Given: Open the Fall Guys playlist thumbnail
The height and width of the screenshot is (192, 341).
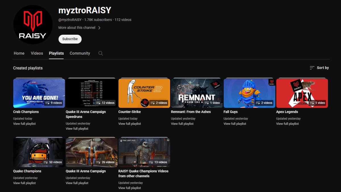Looking at the screenshot, I should pyautogui.click(x=249, y=93).
